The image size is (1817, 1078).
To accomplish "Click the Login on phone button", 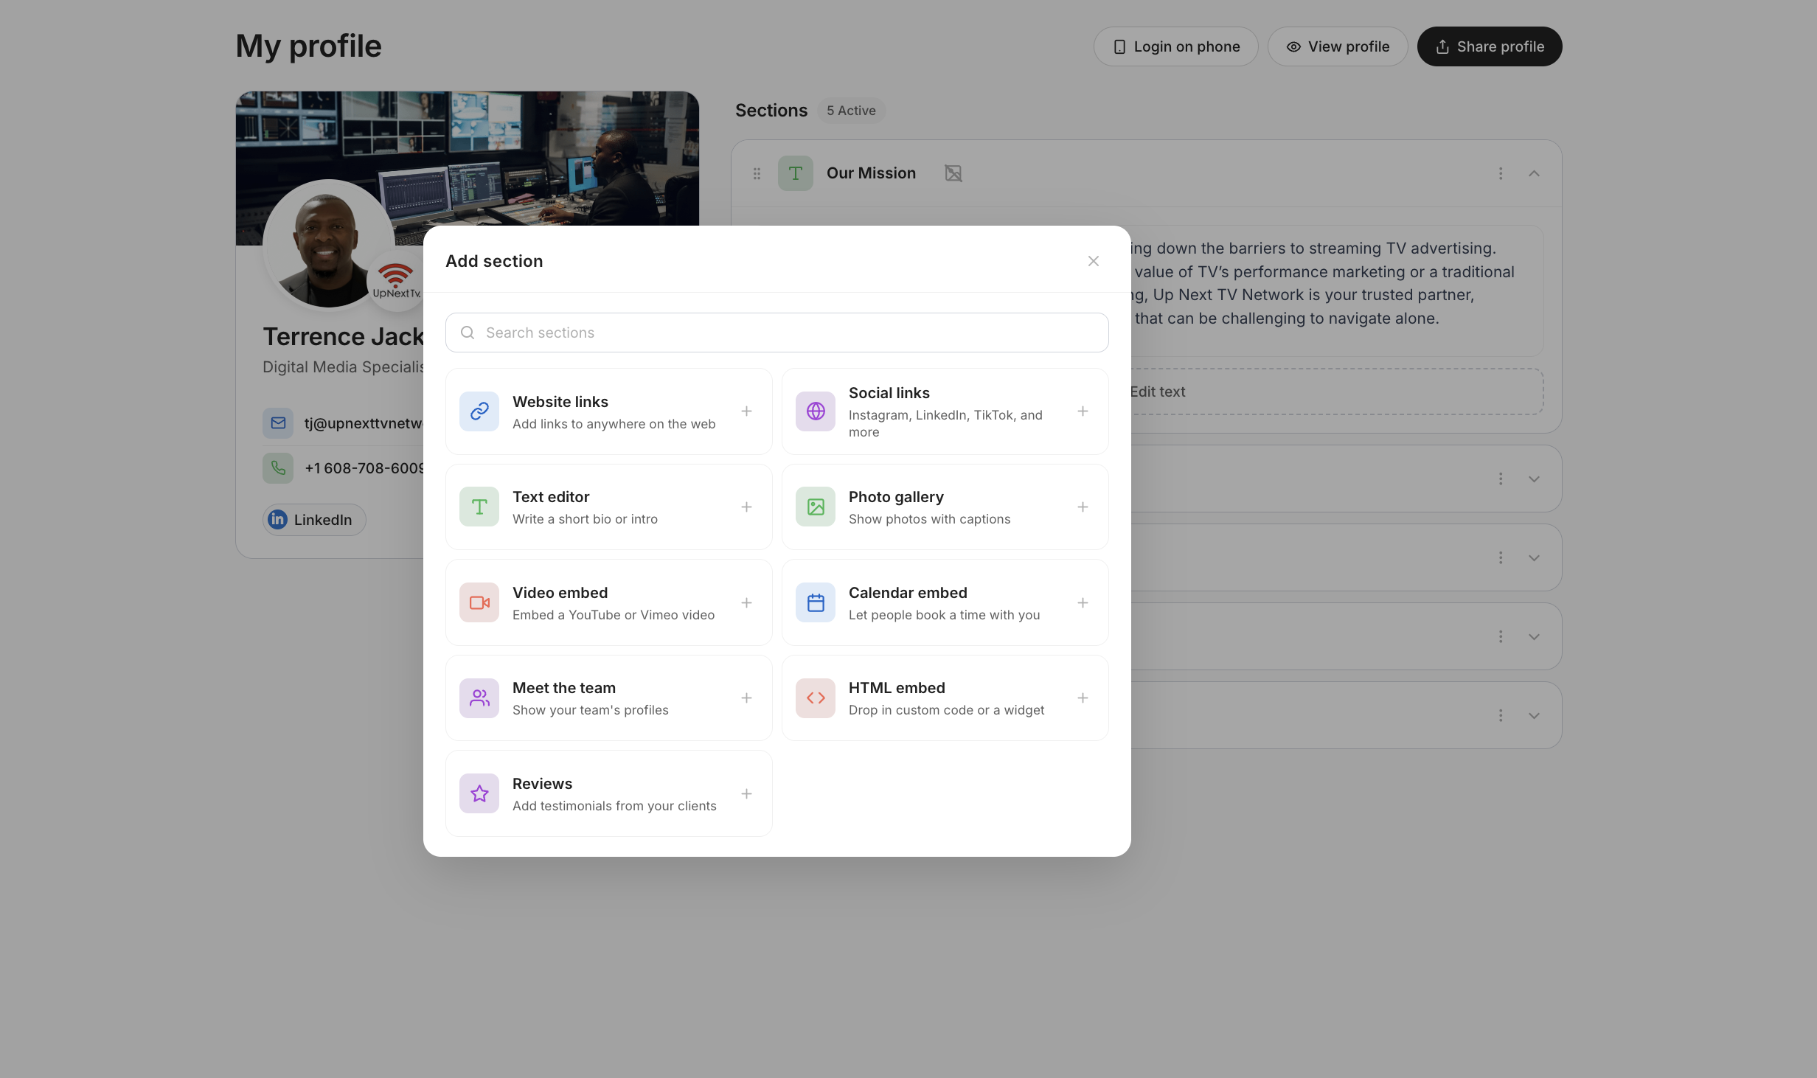I will point(1175,46).
